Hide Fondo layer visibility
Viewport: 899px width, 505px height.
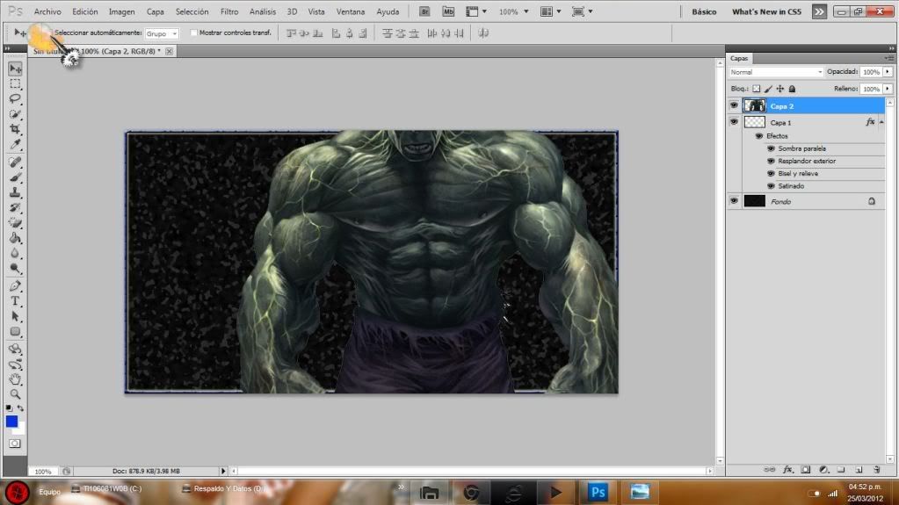(734, 201)
